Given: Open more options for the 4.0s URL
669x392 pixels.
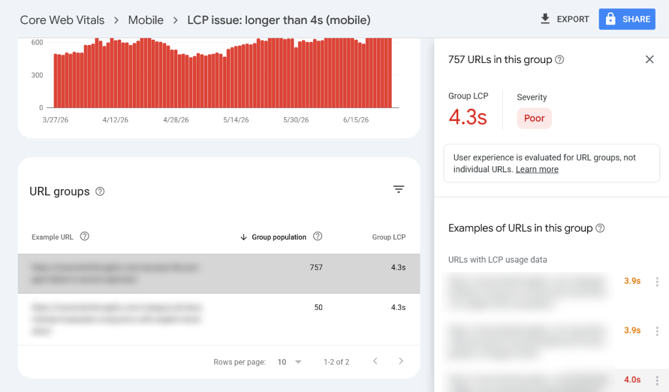Looking at the screenshot, I should 658,380.
